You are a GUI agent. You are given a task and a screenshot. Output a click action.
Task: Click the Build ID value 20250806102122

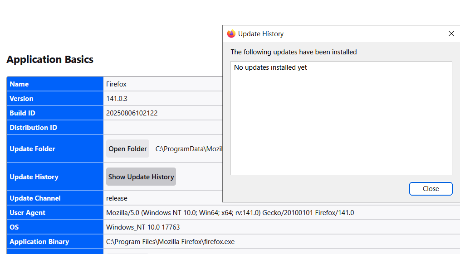132,113
